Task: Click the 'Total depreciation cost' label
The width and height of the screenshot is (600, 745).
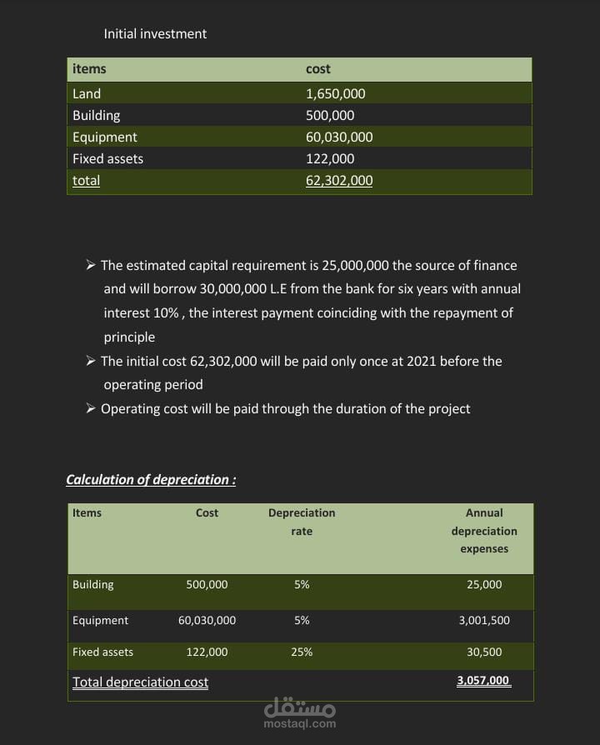Action: click(140, 682)
